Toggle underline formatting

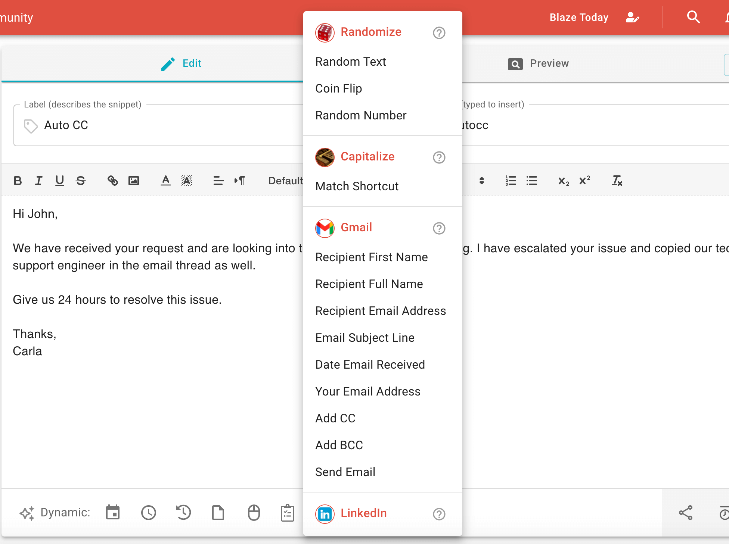59,181
